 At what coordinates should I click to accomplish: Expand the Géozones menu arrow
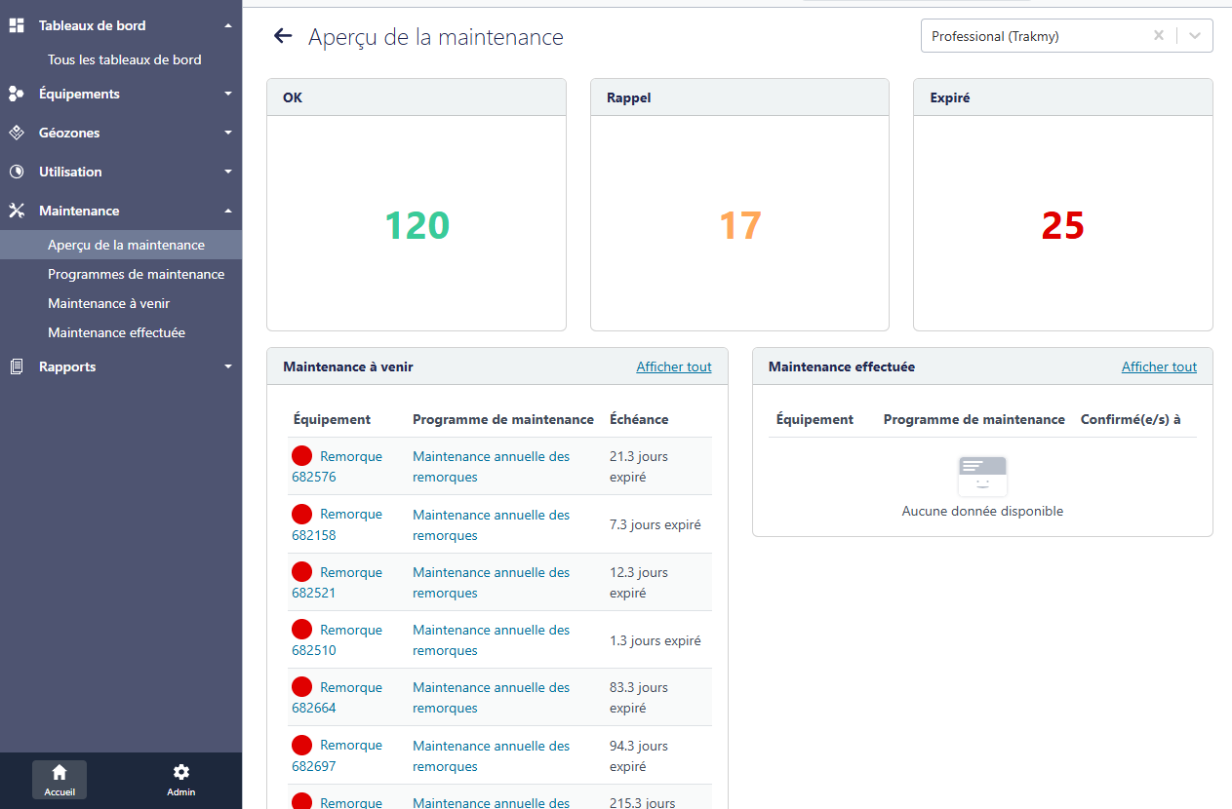pos(228,133)
